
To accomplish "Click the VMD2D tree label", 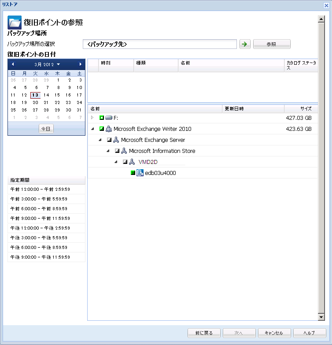I will click(148, 162).
